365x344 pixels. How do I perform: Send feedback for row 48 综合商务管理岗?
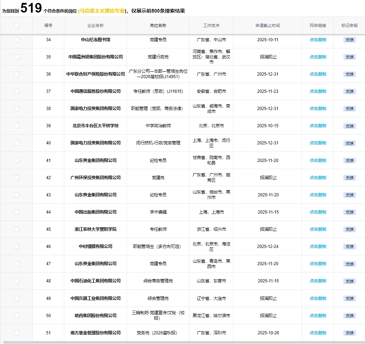tap(349, 281)
